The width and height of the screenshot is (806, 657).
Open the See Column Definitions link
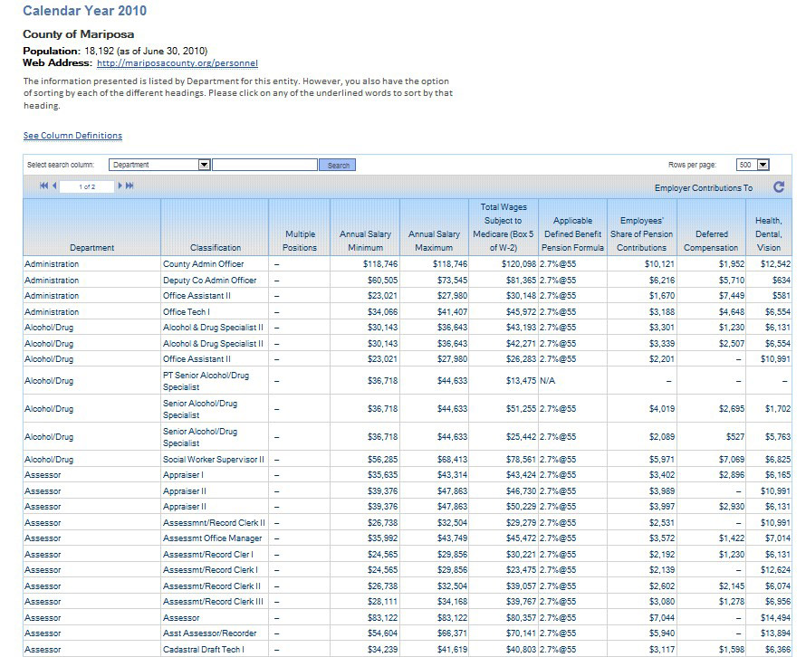[x=72, y=136]
